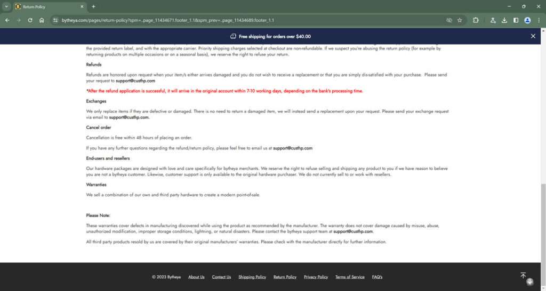Open the Privacy Policy footer link
This screenshot has height=291, width=546.
(x=316, y=277)
